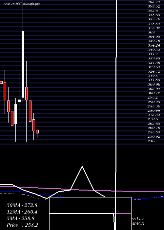This screenshot has height=230, width=164.
Task: Click the 270.6 price axis label
Action: [x=153, y=119]
